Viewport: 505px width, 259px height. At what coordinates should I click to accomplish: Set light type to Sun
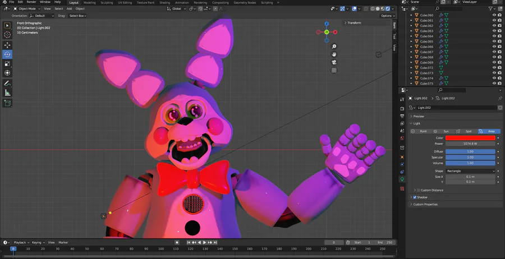pyautogui.click(x=443, y=131)
